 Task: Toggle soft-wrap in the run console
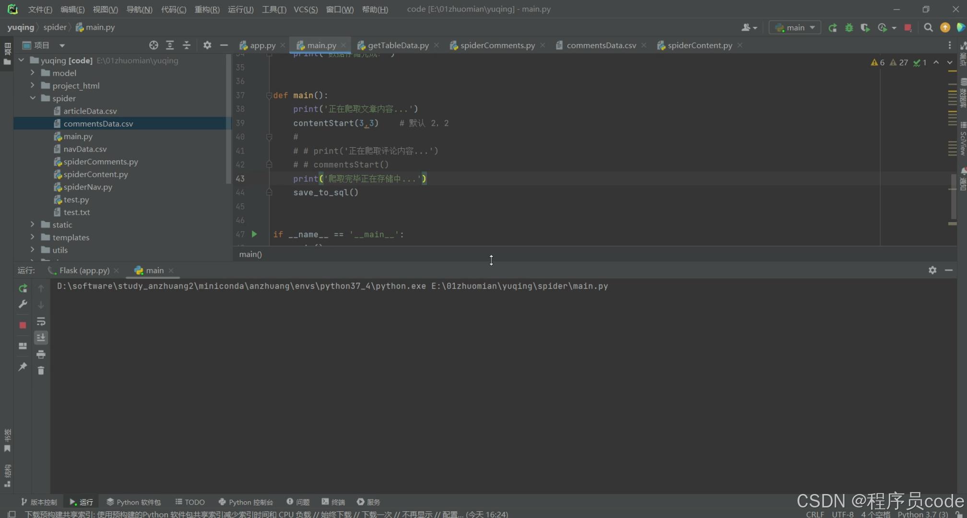coord(41,321)
